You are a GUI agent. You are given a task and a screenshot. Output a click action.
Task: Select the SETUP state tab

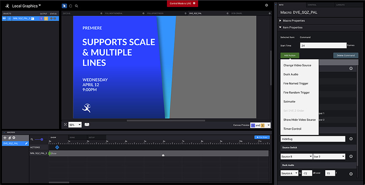(96, 137)
